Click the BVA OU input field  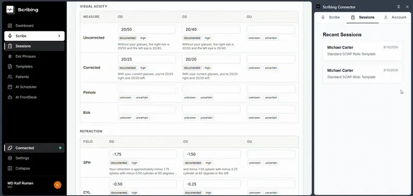click(x=271, y=109)
